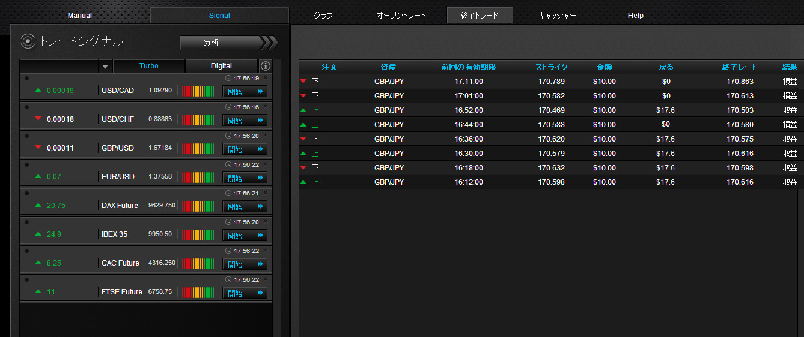Click the EUR/USD signal strength meter
Image resolution: width=804 pixels, height=337 pixels.
[x=198, y=177]
